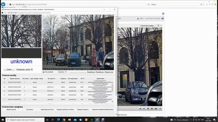218x122 pixels.
Task: Open Task View from the taskbar
Action: (52, 120)
